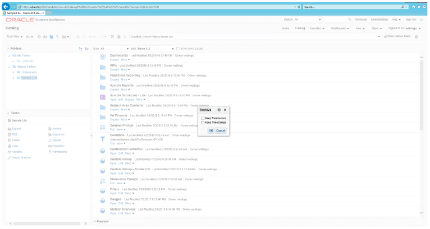
Task: Open the Sort Name A-Z dropdown
Action: [155, 49]
